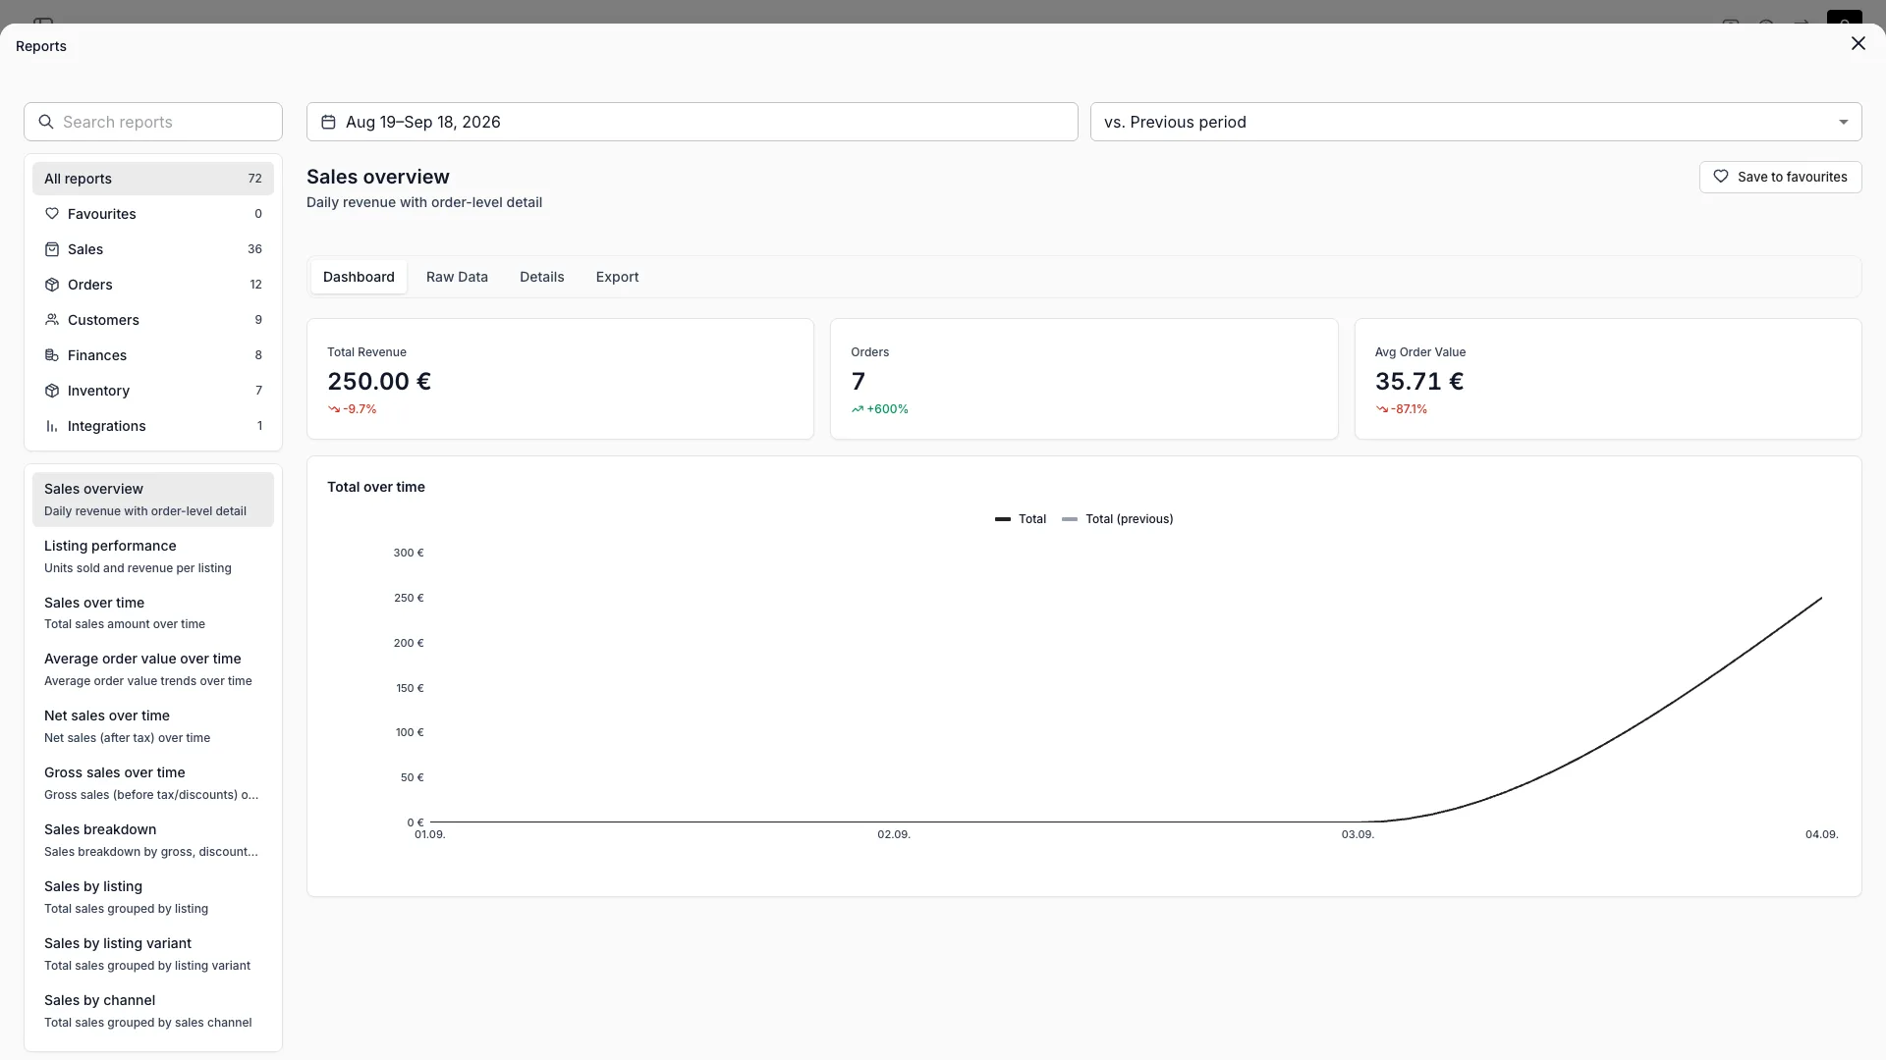Click the Inventory cube icon
The width and height of the screenshot is (1886, 1060).
[52, 391]
